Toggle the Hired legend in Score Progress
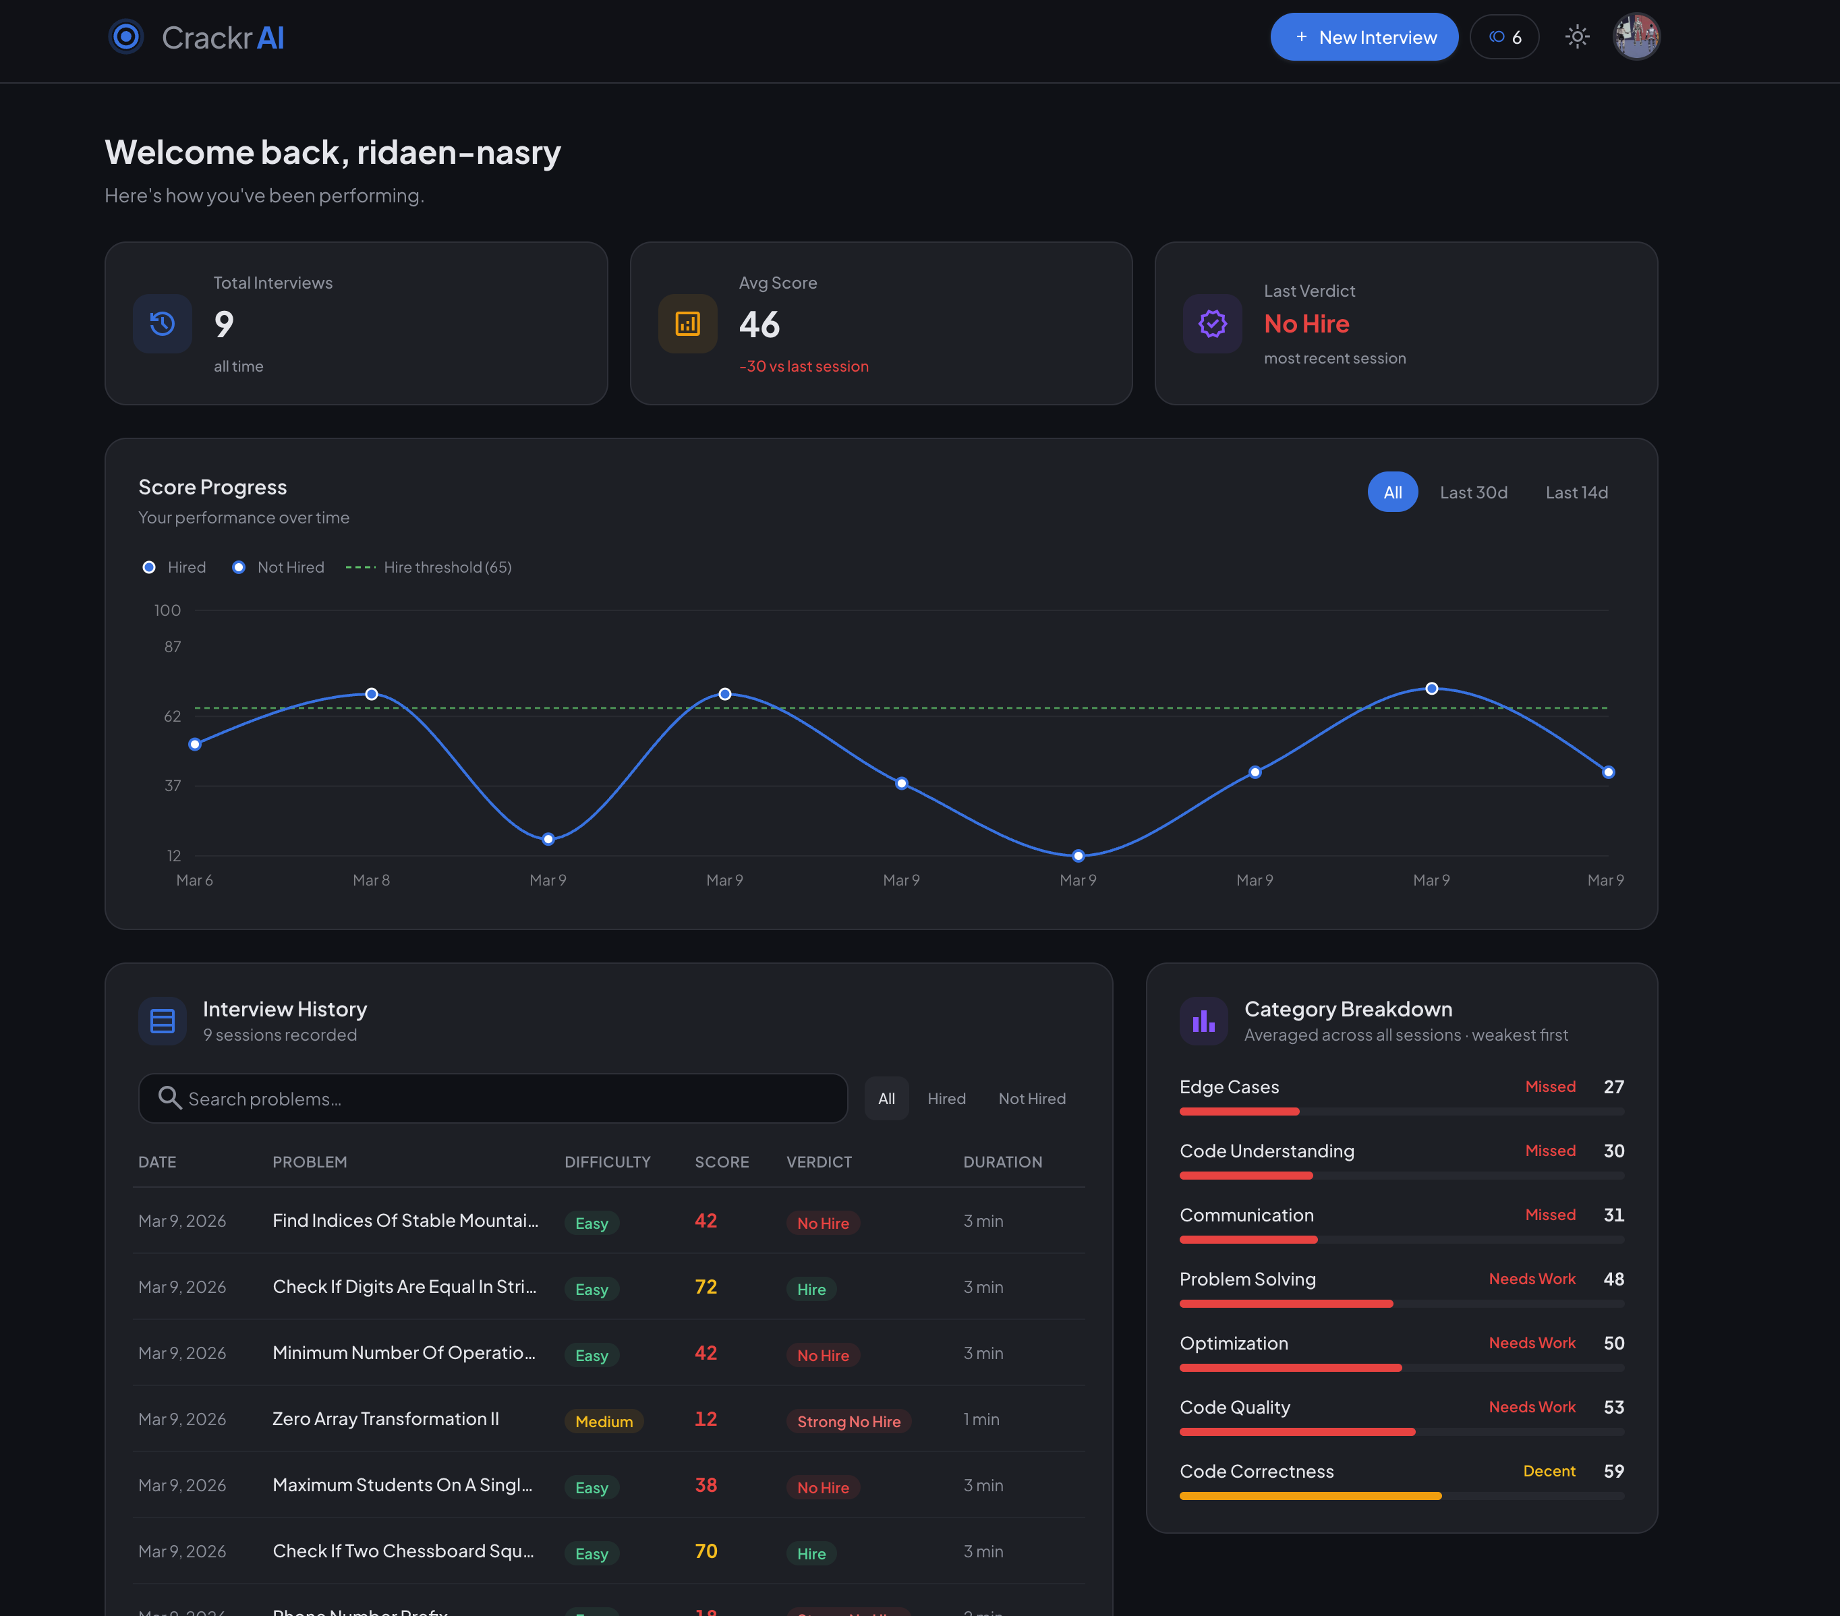 (175, 567)
